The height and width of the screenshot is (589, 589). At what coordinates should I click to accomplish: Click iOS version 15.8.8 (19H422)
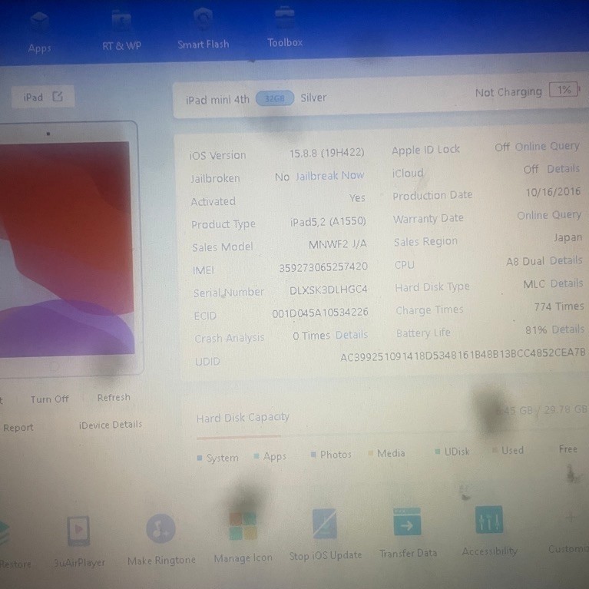click(326, 153)
